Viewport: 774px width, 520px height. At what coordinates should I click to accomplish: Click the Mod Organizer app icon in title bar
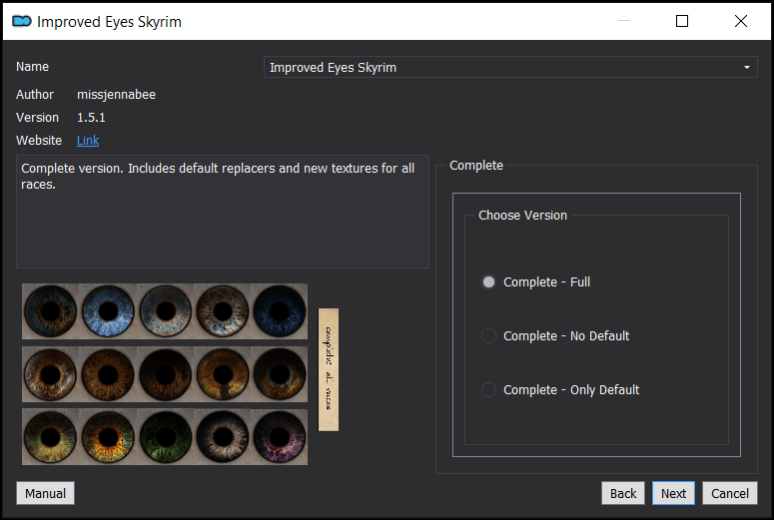pos(22,21)
